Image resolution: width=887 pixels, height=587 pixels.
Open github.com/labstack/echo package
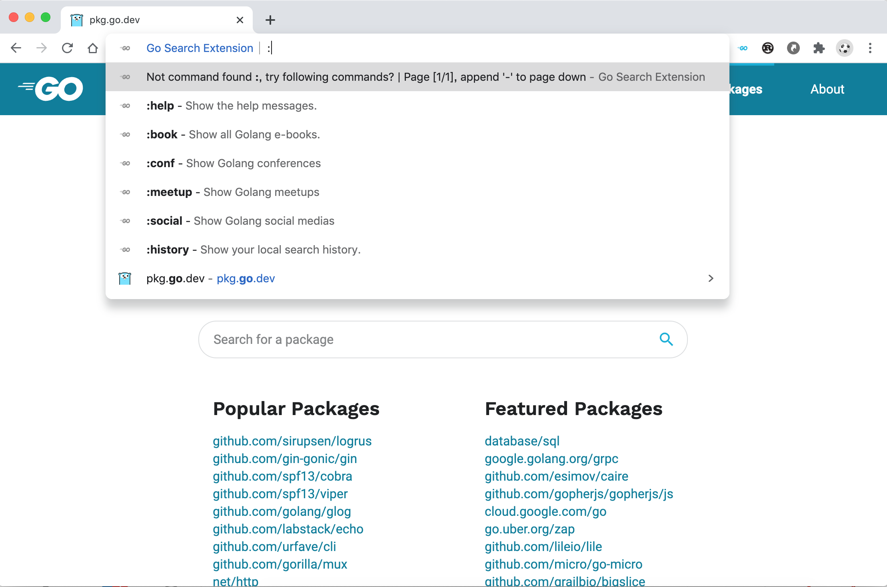click(x=288, y=529)
